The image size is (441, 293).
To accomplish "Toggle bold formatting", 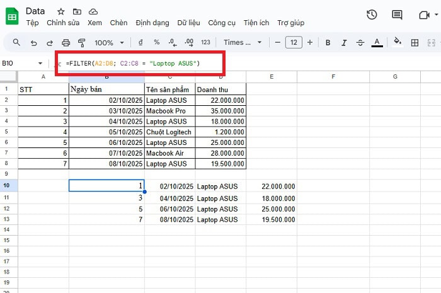I will pyautogui.click(x=328, y=42).
